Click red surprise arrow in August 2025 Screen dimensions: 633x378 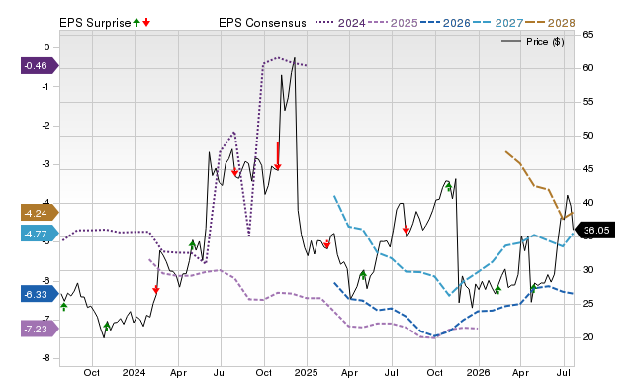(x=406, y=230)
